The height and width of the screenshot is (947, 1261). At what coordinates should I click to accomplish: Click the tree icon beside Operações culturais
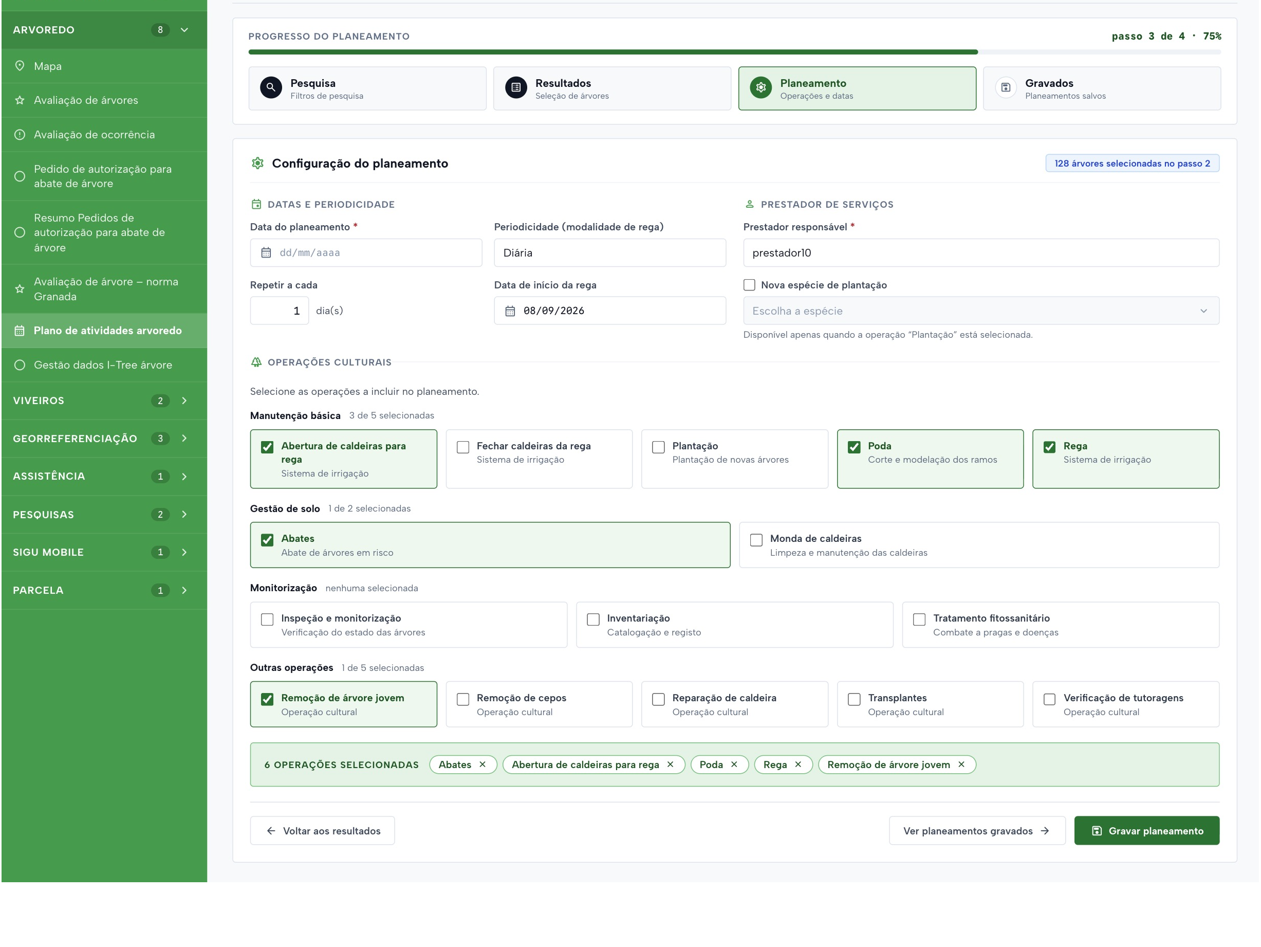(256, 362)
